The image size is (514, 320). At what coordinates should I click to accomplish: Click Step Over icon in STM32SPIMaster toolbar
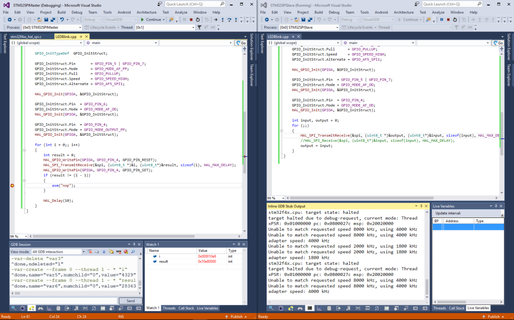[x=229, y=20]
